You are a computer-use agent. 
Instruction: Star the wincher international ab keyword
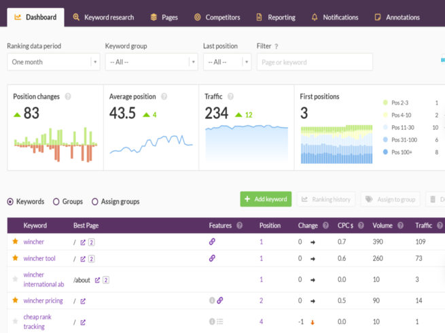[x=16, y=279]
